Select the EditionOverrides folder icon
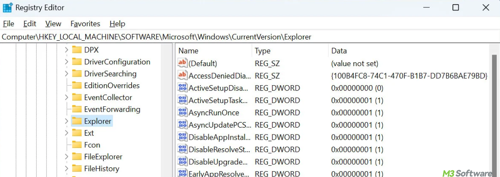 tap(77, 86)
